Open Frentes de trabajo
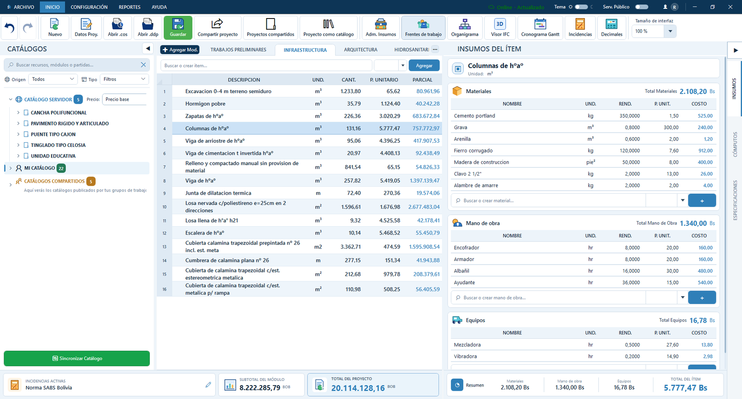Viewport: 742px width, 399px height. 423,28
